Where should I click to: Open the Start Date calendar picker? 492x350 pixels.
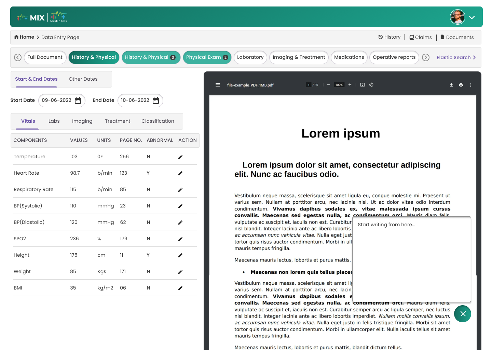78,100
